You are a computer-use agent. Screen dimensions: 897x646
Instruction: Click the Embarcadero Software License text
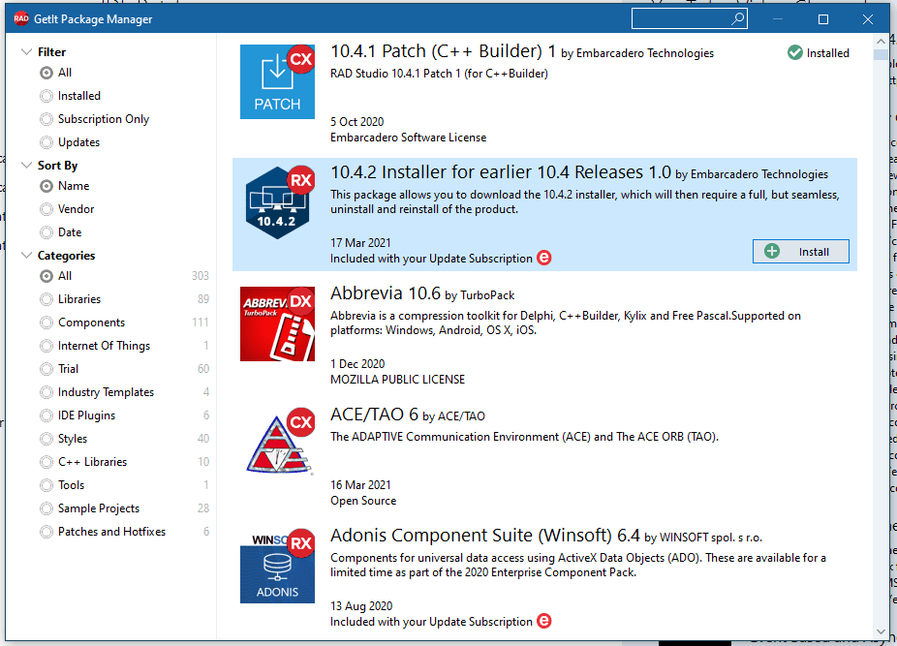click(x=409, y=138)
